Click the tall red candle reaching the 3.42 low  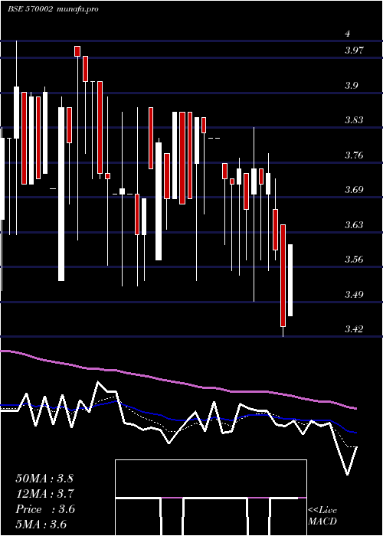(x=283, y=276)
